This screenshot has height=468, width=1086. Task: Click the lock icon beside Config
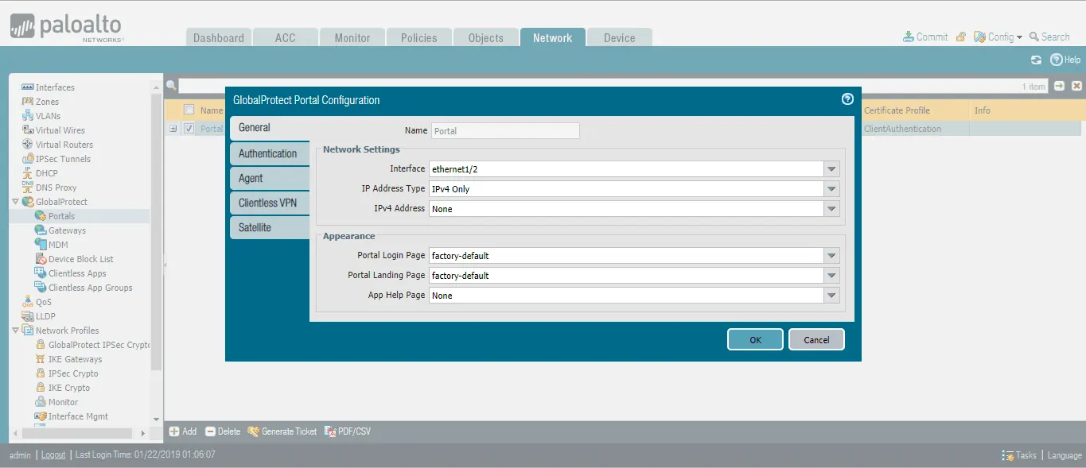[x=961, y=37]
